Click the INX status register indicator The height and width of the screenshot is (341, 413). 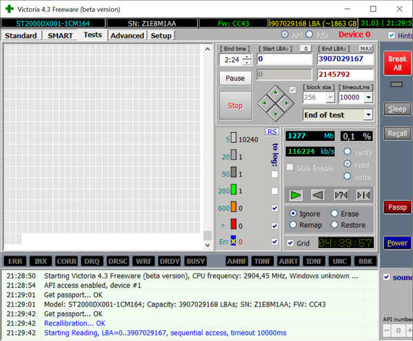pos(41,261)
